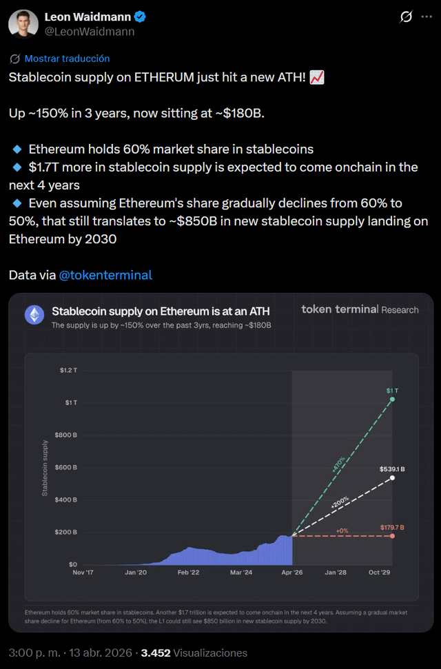Click the blue verified badge
Viewport: 441px width, 669px height.
pyautogui.click(x=139, y=17)
